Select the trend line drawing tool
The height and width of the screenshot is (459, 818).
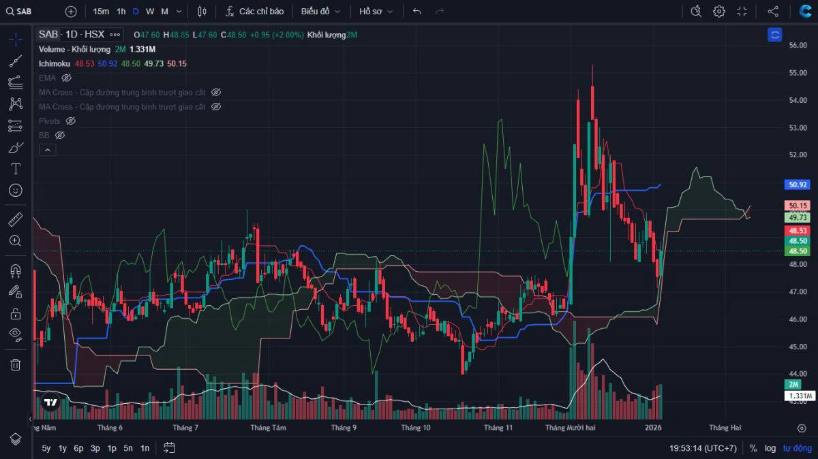click(15, 61)
